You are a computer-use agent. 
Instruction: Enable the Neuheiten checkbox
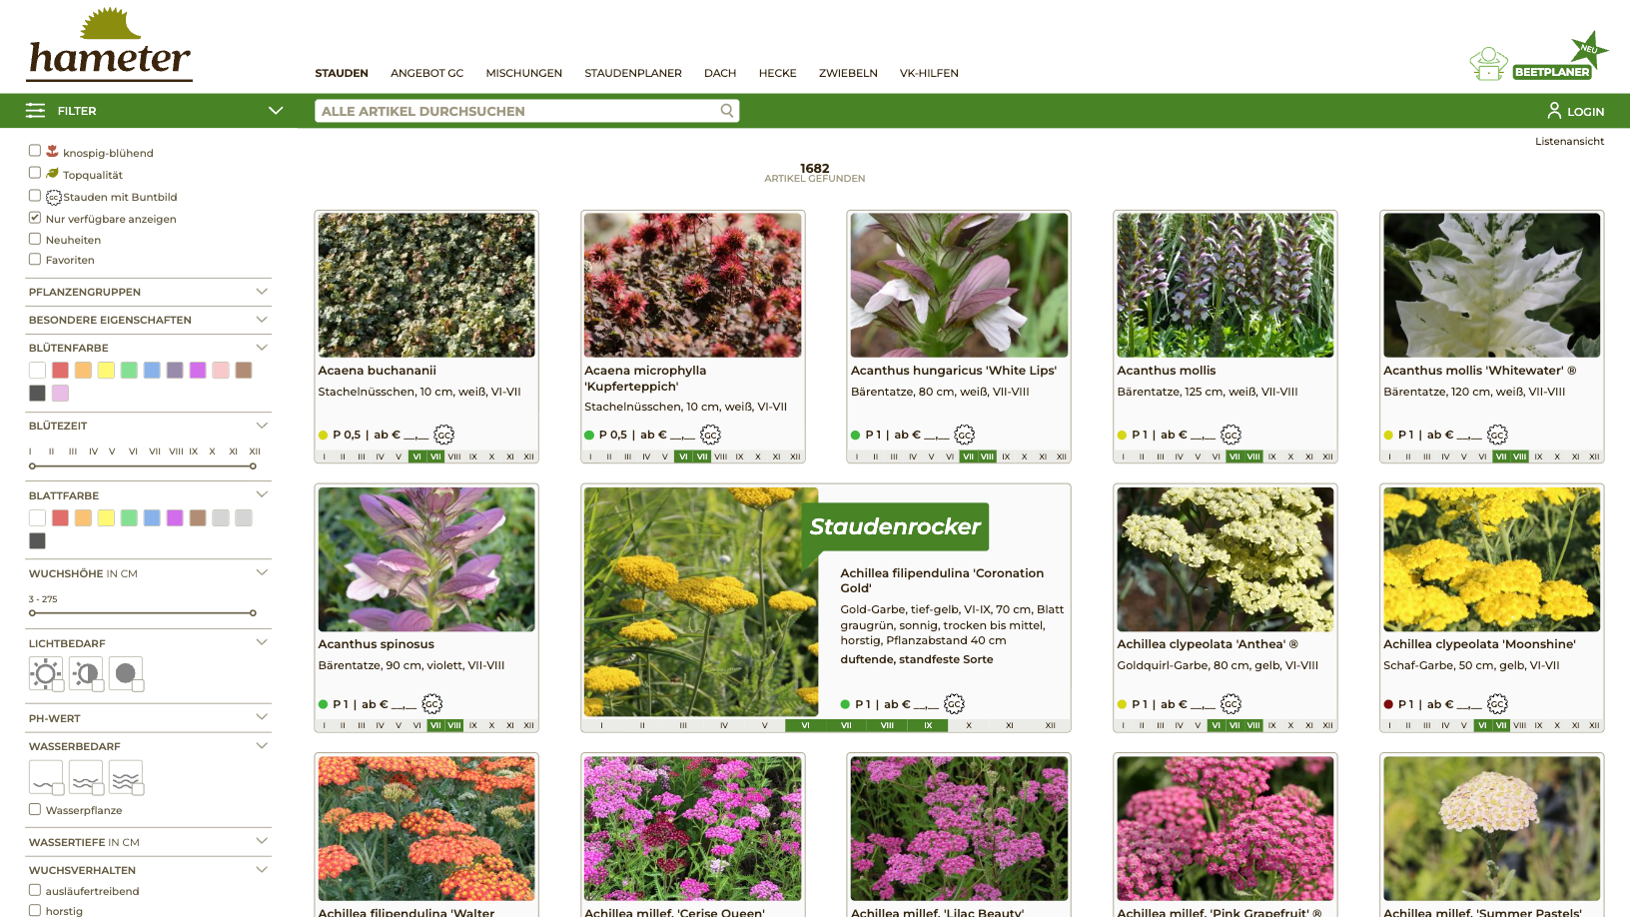[35, 239]
